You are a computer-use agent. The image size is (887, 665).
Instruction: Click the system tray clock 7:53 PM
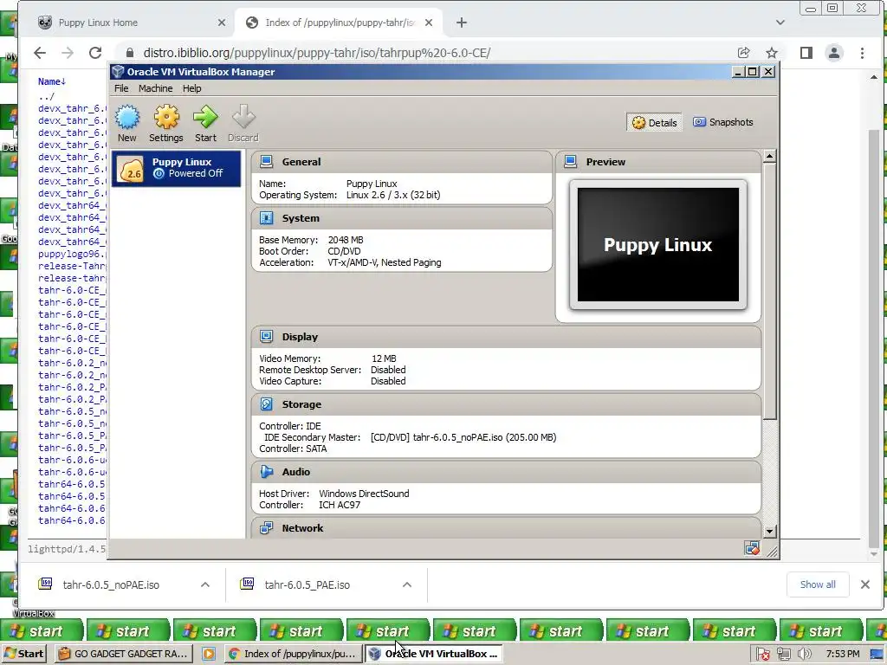pyautogui.click(x=842, y=654)
